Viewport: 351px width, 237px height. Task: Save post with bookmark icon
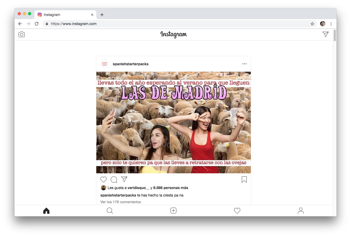(244, 179)
